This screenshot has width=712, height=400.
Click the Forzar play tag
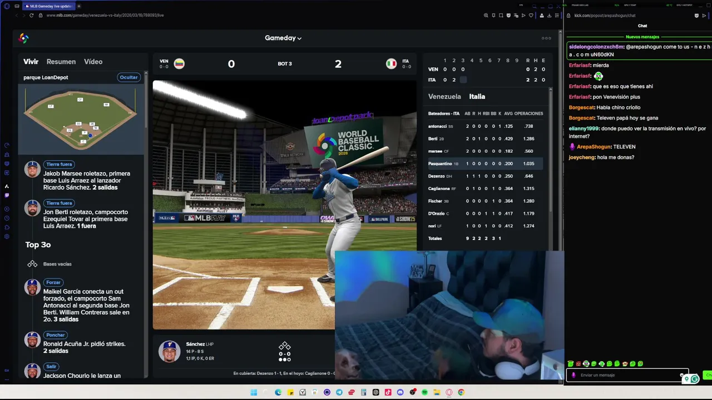[x=53, y=282]
